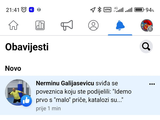160x120 pixels.
Task: Tap the battery level indicator
Action: click(139, 10)
